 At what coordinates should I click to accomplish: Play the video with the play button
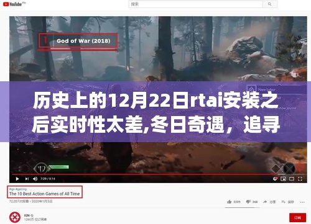point(17,179)
